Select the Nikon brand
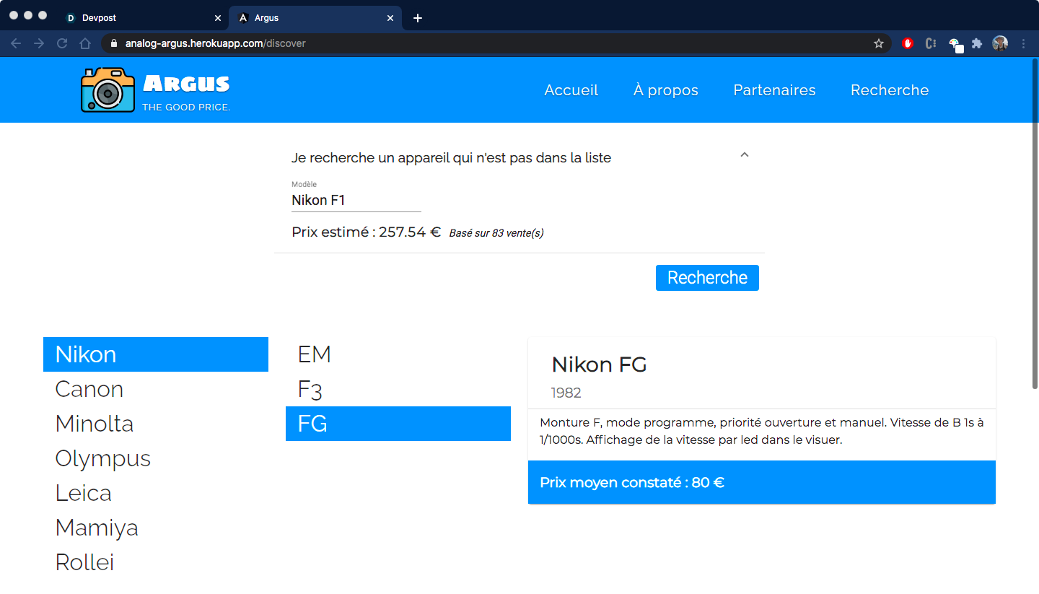 156,354
